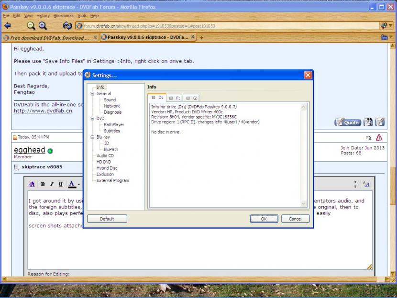The width and height of the screenshot is (397, 298).
Task: Select PathPlayer in the settings tree
Action: click(x=114, y=124)
